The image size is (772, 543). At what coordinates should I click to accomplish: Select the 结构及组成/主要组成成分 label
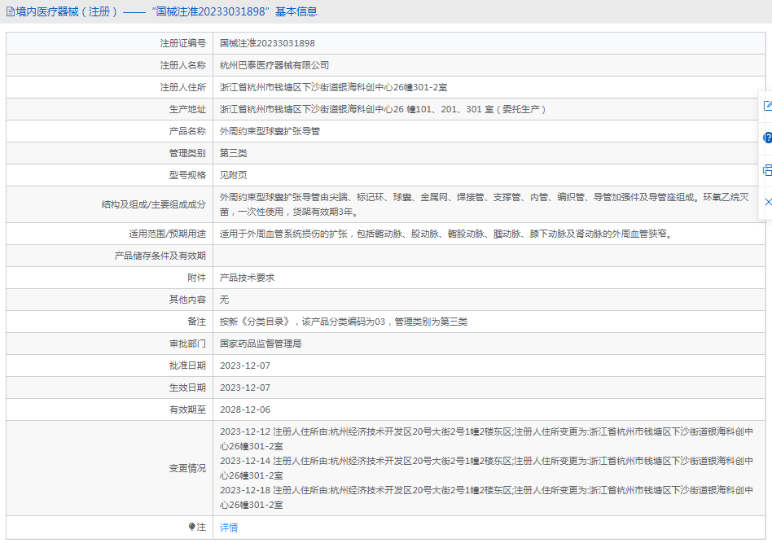point(154,205)
